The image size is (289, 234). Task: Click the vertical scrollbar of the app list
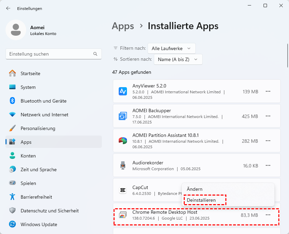tap(287, 55)
